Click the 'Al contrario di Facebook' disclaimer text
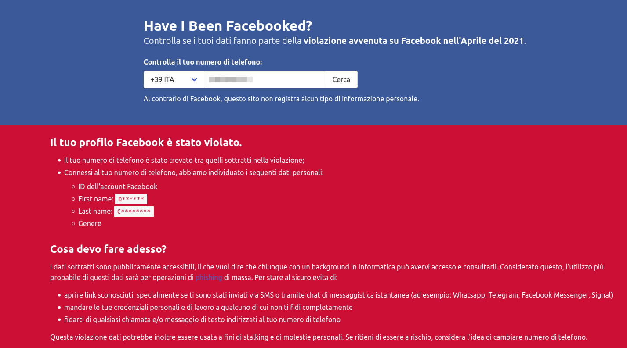 pos(281,99)
